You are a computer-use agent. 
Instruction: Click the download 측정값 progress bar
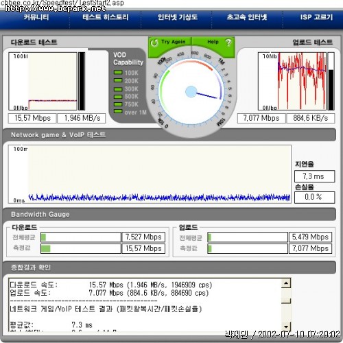[81, 248]
